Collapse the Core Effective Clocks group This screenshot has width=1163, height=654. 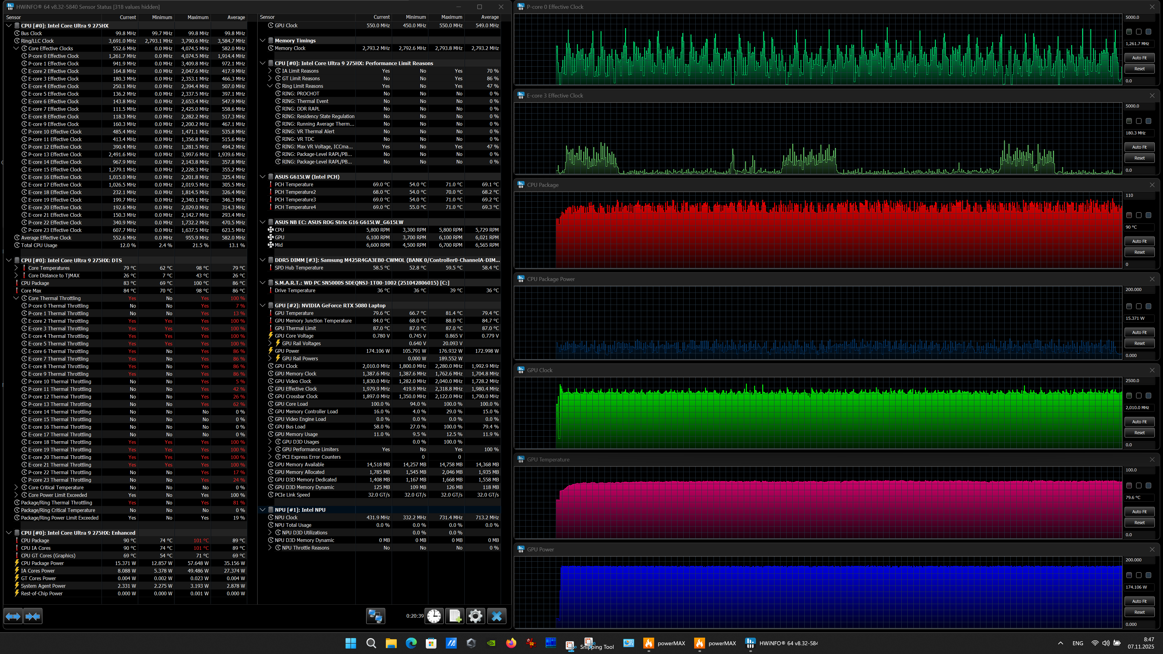pyautogui.click(x=16, y=48)
